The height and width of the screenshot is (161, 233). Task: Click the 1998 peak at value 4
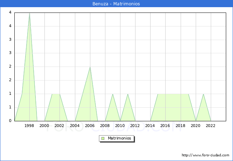coord(29,13)
